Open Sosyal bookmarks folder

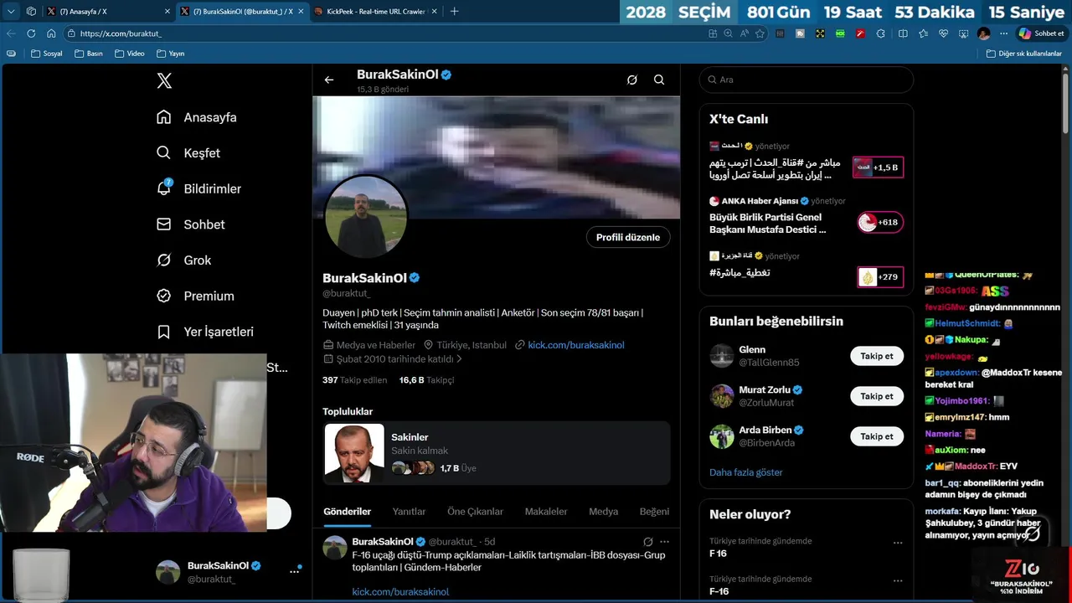(47, 54)
